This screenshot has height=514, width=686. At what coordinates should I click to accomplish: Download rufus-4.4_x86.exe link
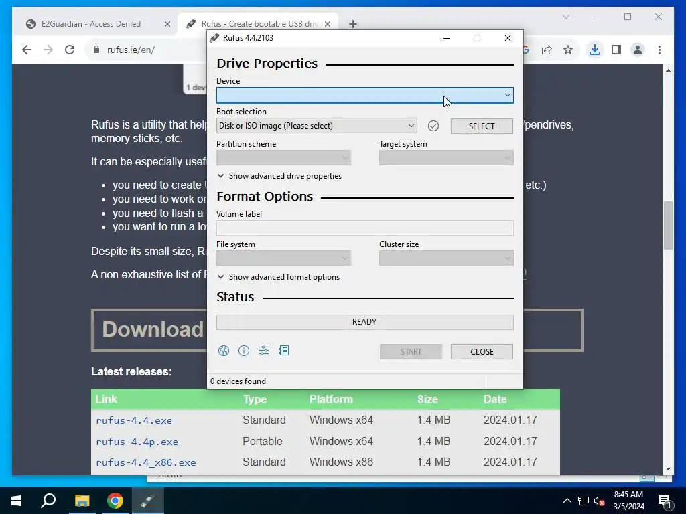(x=145, y=462)
